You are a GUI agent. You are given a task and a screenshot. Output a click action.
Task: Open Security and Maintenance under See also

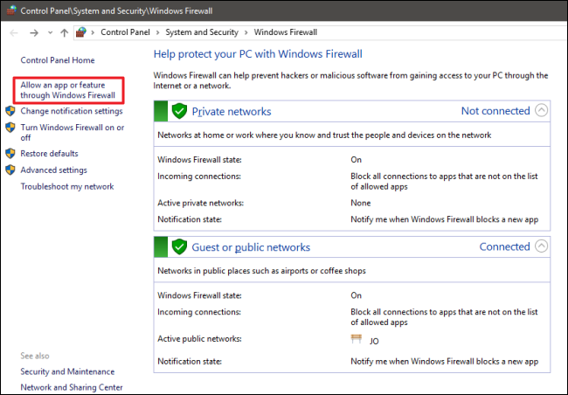(67, 371)
